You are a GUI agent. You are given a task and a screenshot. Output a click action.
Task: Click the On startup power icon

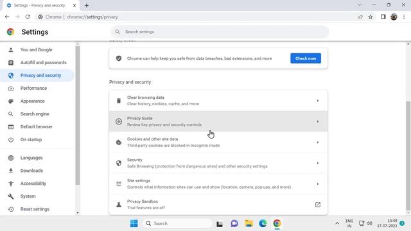click(11, 140)
